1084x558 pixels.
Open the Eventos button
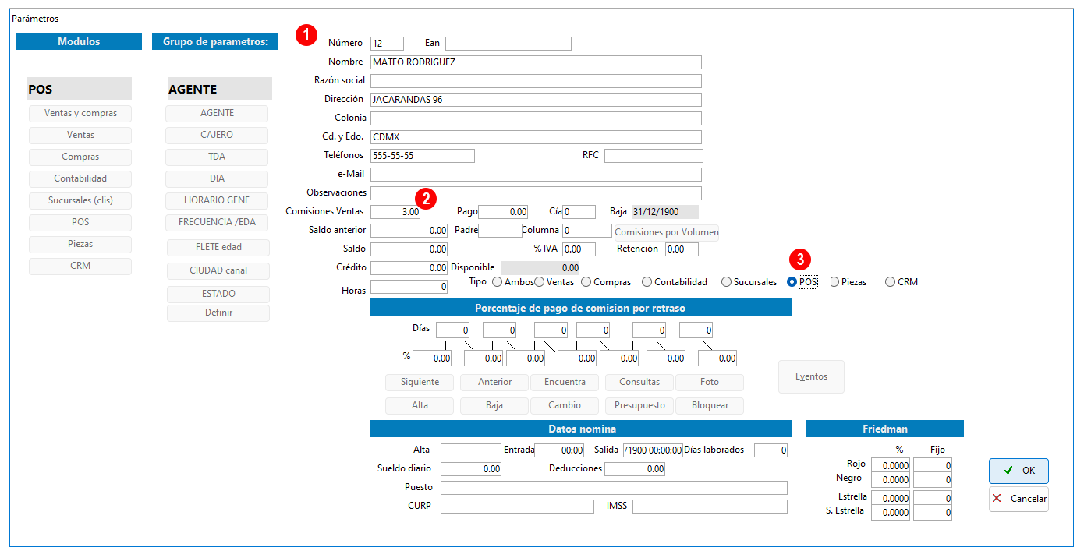(811, 376)
